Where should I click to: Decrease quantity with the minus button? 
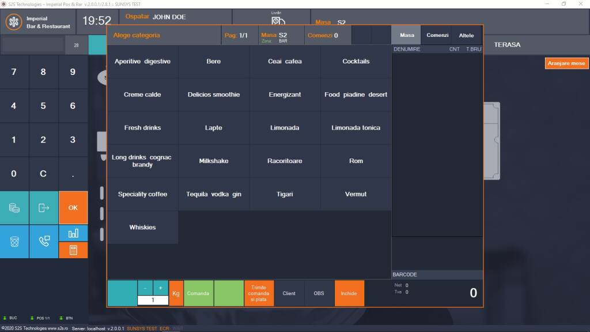145,288
